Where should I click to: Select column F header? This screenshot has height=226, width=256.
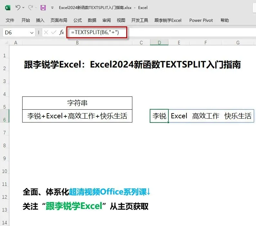tap(205, 43)
